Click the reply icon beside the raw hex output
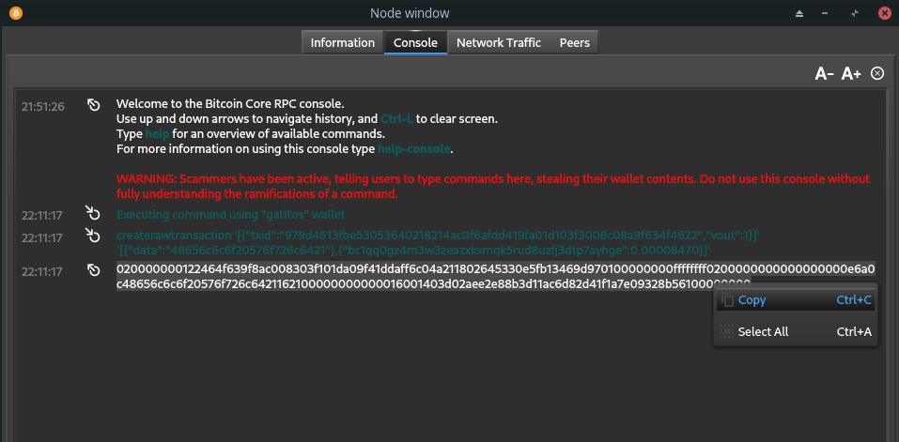 93,269
